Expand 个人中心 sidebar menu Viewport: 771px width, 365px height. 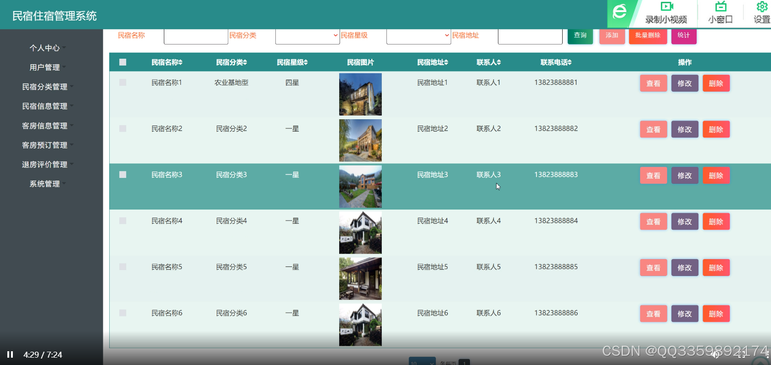tap(48, 48)
